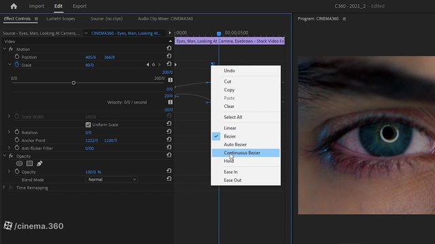Screen dimensions: 435x244
Task: Click Position Y value 366/8
Action: pyautogui.click(x=109, y=57)
